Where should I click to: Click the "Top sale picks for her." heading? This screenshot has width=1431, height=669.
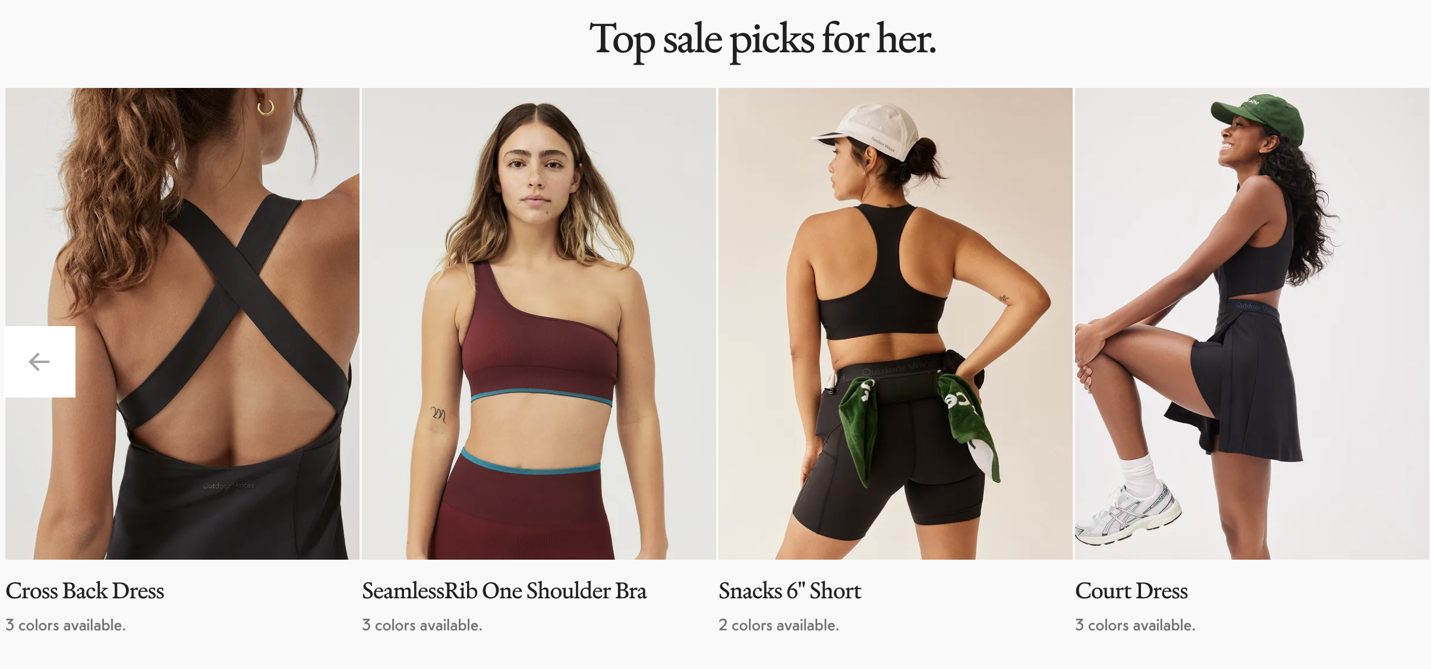pyautogui.click(x=762, y=39)
